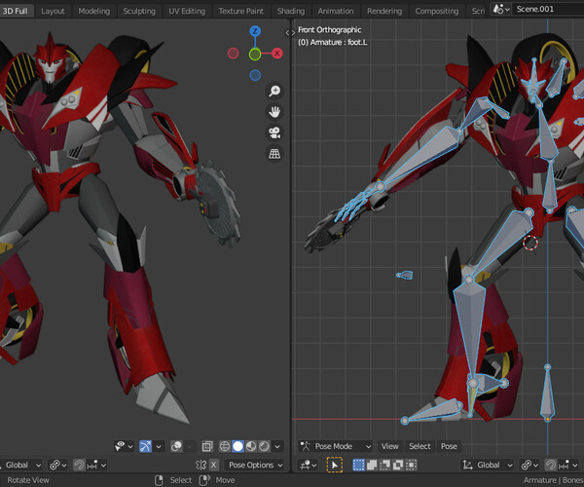Click the blue Z axis gizmo ball
Viewport: 584px width, 487px height.
255,31
